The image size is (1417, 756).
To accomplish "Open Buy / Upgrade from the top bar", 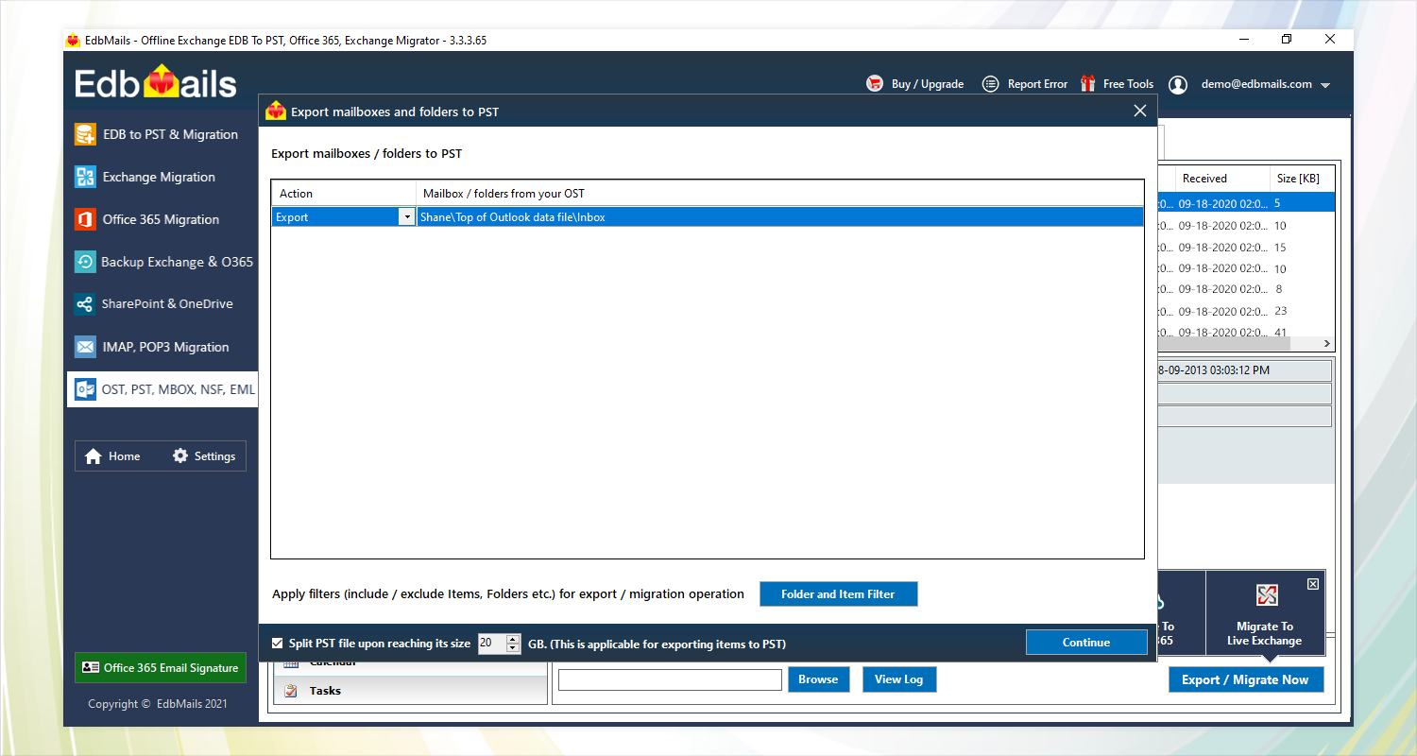I will click(915, 84).
